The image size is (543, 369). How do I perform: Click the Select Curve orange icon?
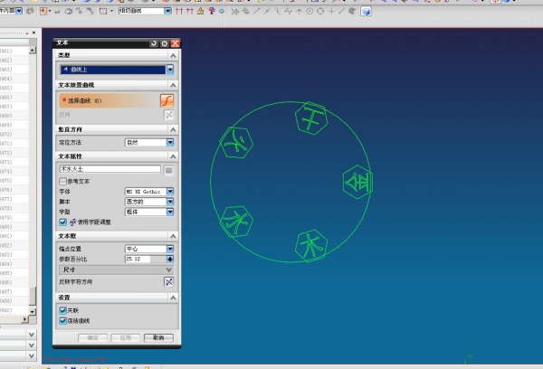pyautogui.click(x=167, y=100)
